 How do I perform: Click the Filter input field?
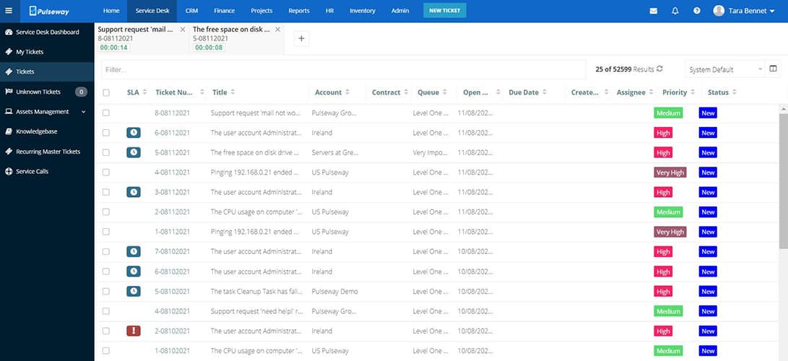click(344, 70)
